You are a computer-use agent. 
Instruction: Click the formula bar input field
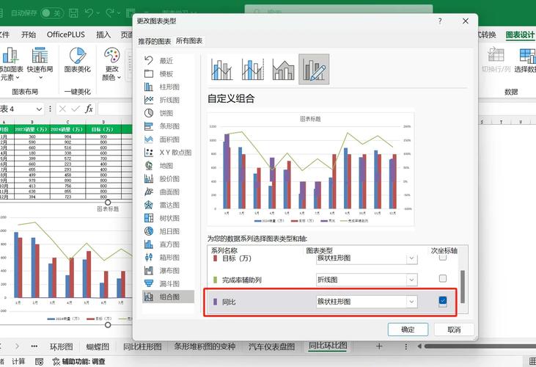pos(115,109)
